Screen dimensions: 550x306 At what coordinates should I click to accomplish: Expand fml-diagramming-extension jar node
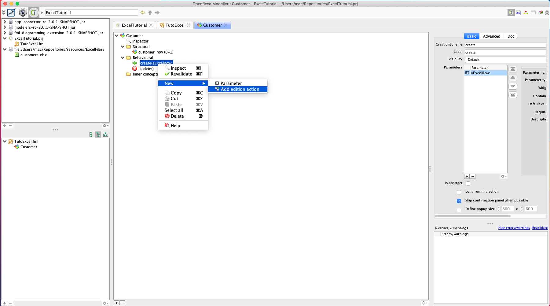tap(5, 33)
